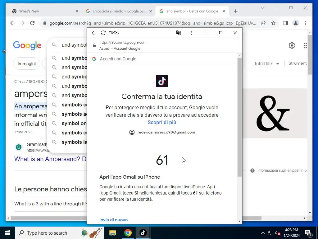
Task: Reload the Google search page in Chrome
Action: pyautogui.click(x=32, y=23)
